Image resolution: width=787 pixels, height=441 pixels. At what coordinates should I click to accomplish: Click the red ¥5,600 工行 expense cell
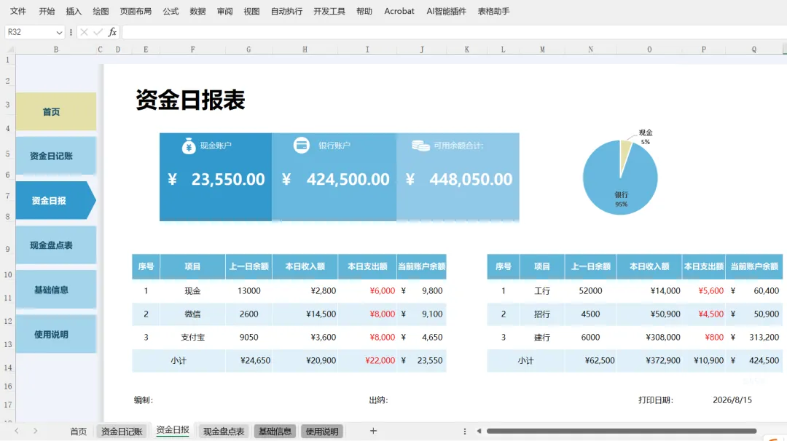[x=704, y=290]
